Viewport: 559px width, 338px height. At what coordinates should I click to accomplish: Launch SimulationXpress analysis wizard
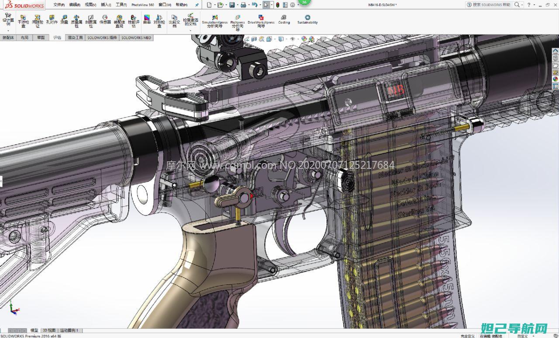click(x=215, y=21)
